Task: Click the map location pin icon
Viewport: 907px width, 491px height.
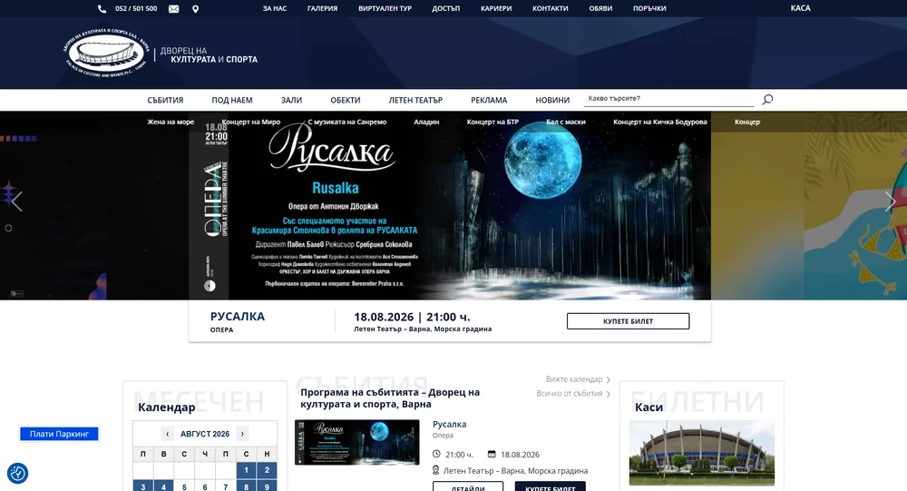Action: pyautogui.click(x=196, y=9)
